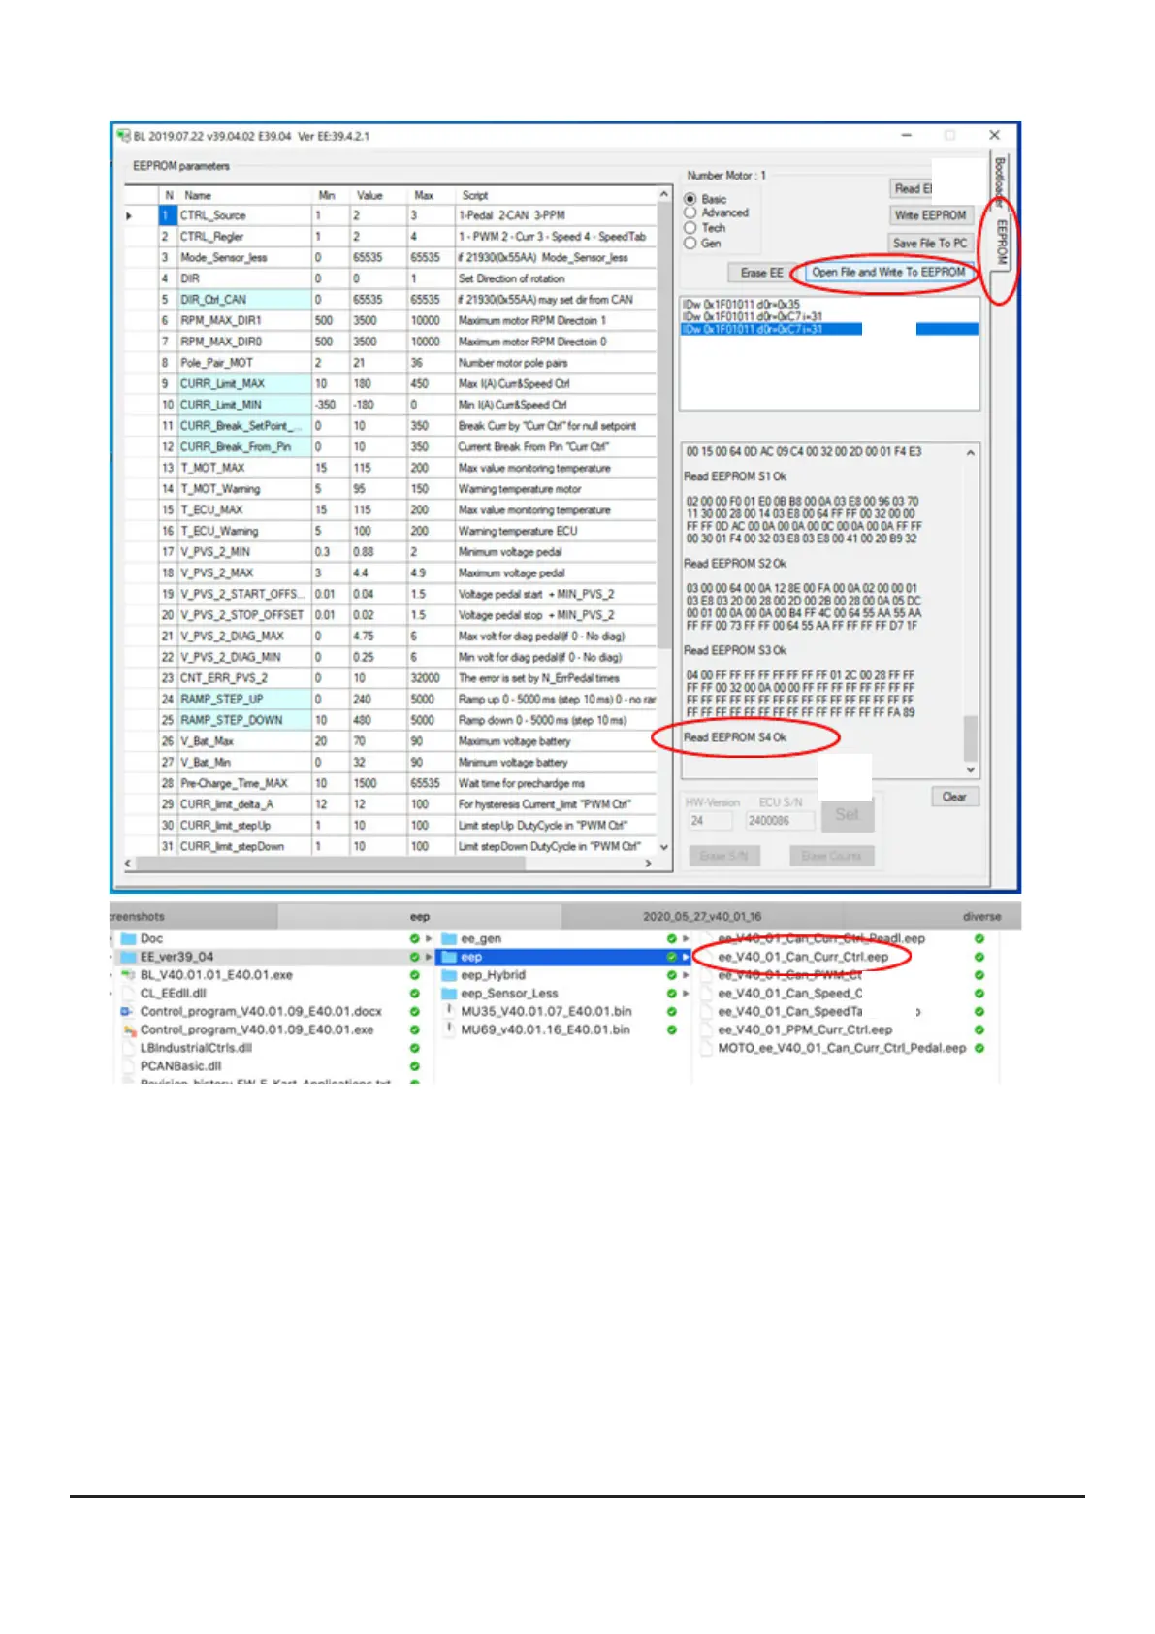Click the eep_Sensor_Less folder icon
This screenshot has height=1634, width=1155.
(449, 994)
